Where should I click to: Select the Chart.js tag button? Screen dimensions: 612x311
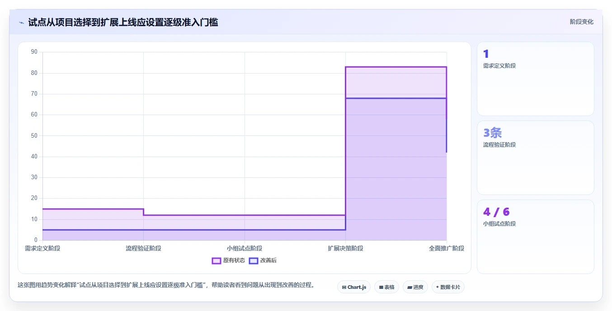click(354, 287)
